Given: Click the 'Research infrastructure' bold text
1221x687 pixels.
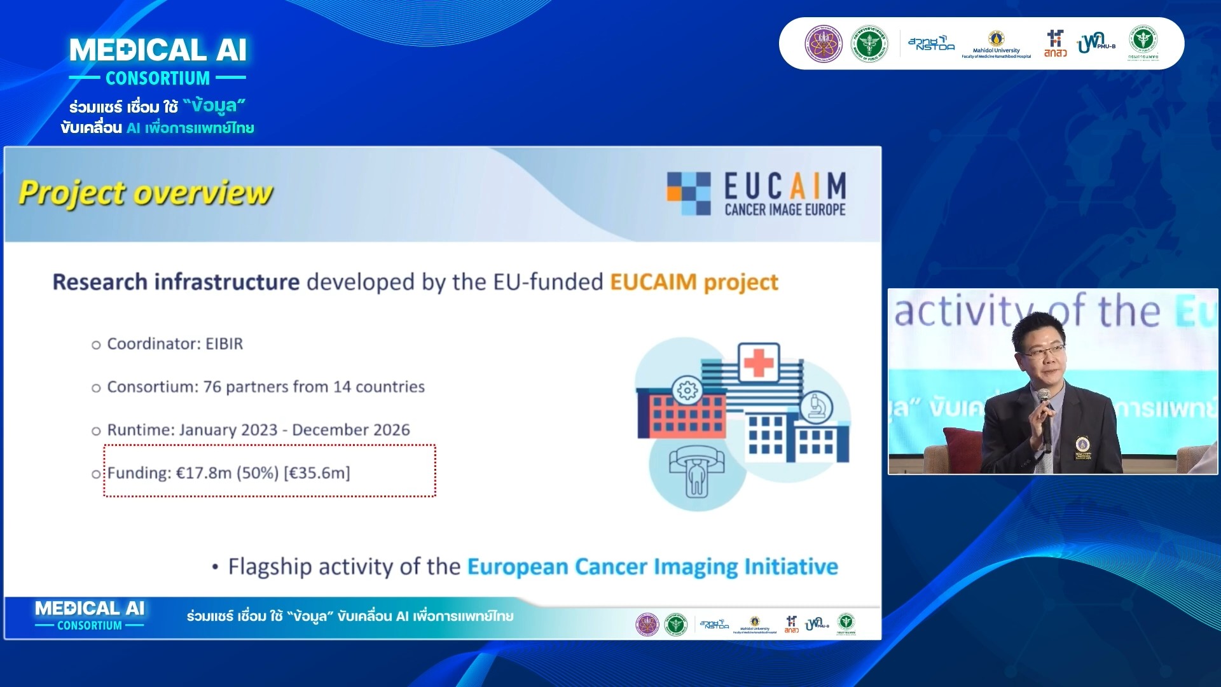Looking at the screenshot, I should coord(176,282).
